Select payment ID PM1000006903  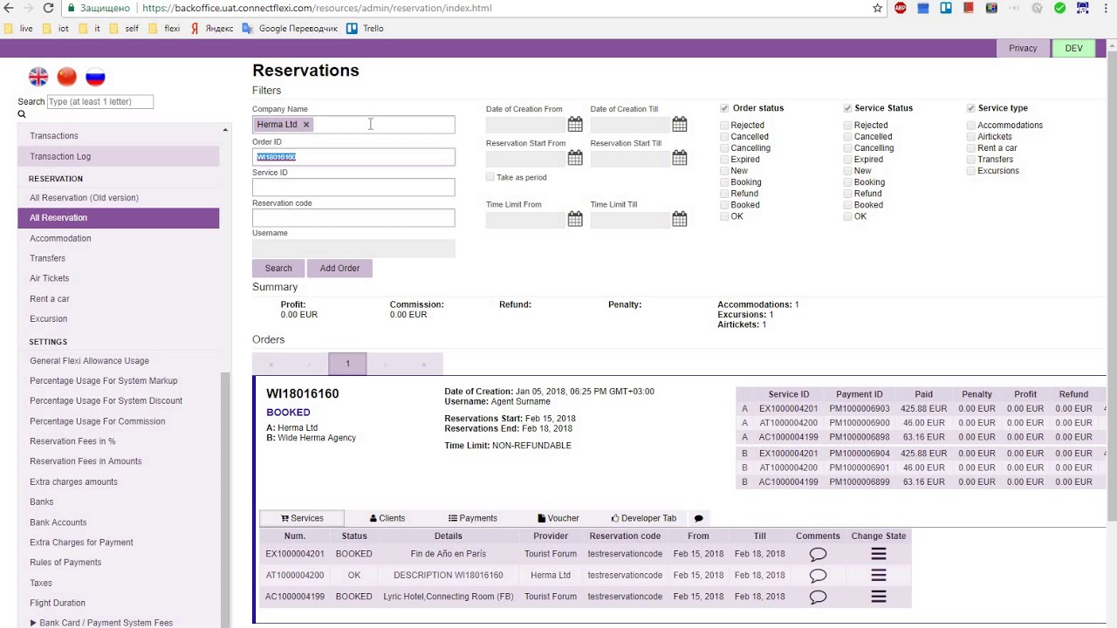860,409
